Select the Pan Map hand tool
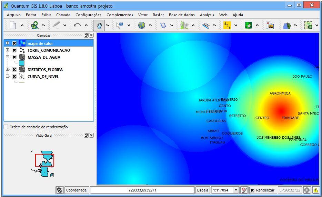This screenshot has width=322, height=197. 99,26
